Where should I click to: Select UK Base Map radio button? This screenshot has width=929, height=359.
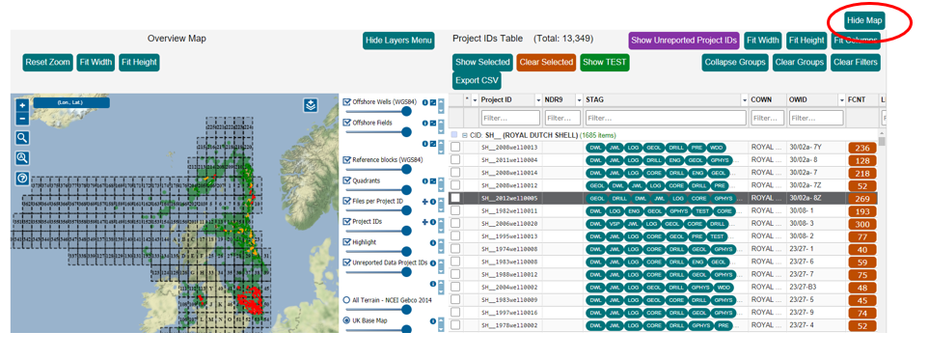click(347, 320)
